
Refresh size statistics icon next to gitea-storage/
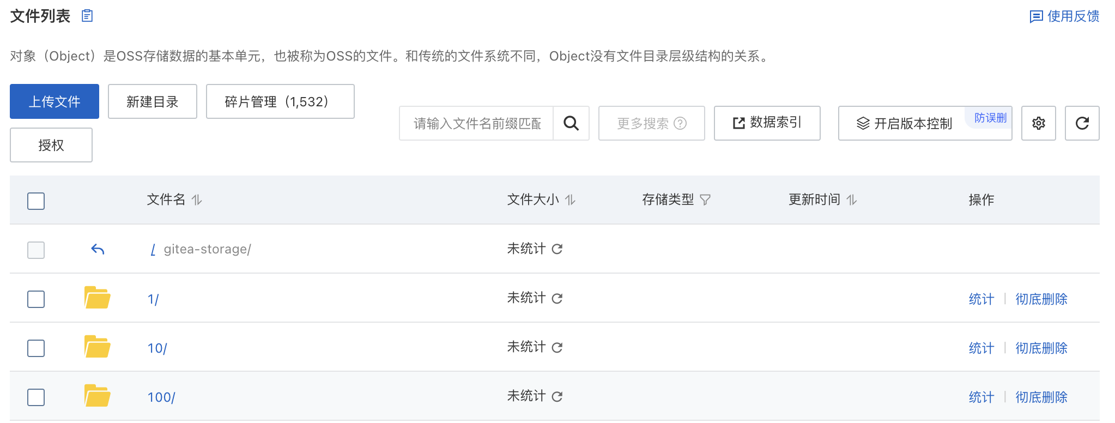556,249
